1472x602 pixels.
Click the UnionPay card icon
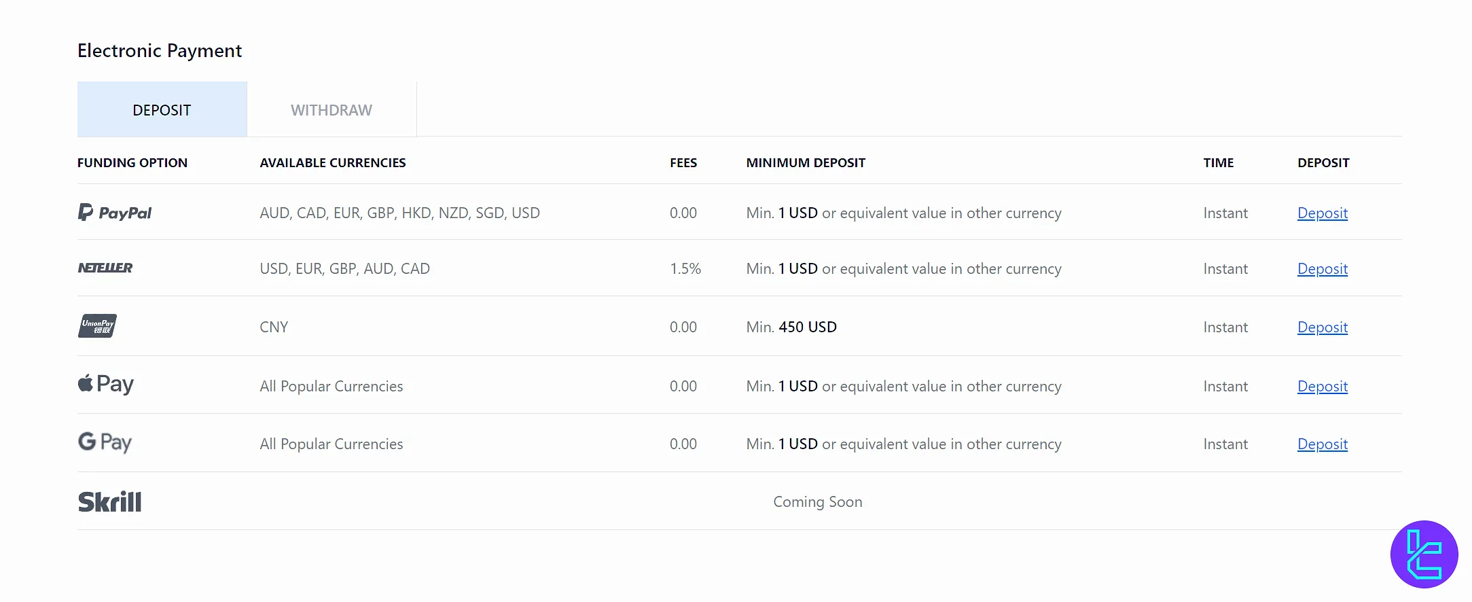point(97,326)
